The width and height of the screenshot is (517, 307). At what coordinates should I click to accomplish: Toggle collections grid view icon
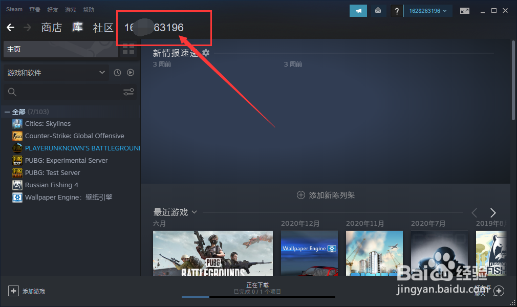(x=128, y=49)
